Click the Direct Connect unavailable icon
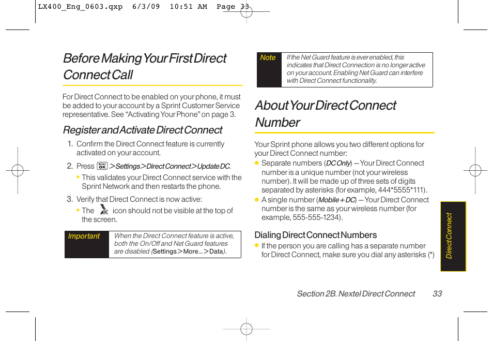The image size is (493, 341). click(x=103, y=210)
